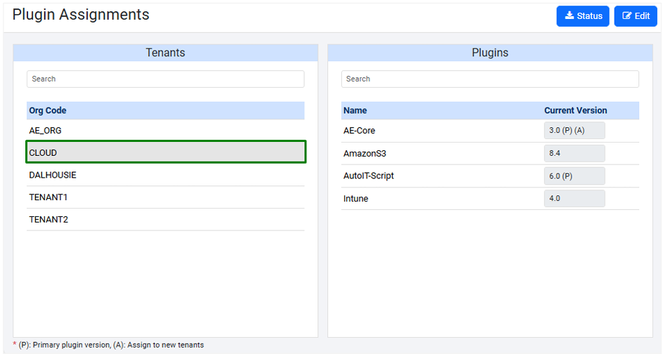The width and height of the screenshot is (663, 354).
Task: Select the CLOUD tenant row
Action: (x=165, y=152)
